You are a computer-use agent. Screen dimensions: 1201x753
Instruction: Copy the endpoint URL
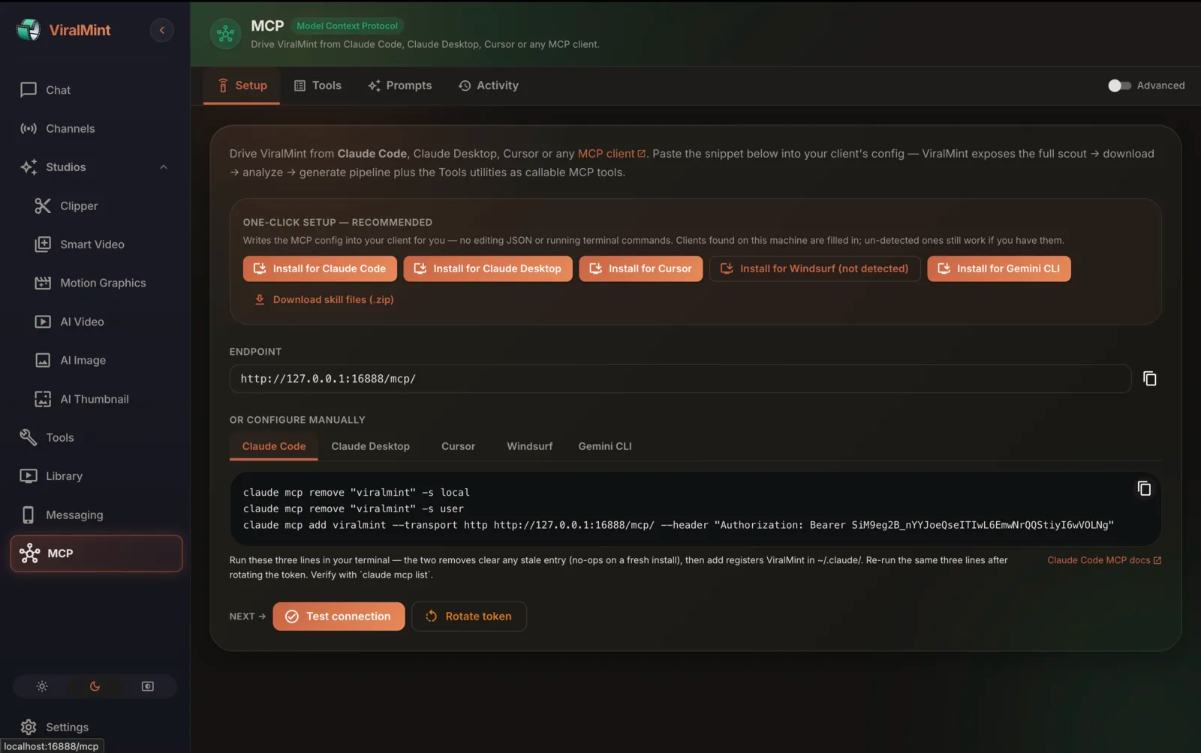click(x=1149, y=379)
